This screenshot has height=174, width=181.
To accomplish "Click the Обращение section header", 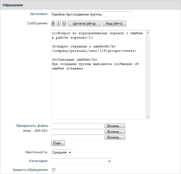I will [13, 5].
